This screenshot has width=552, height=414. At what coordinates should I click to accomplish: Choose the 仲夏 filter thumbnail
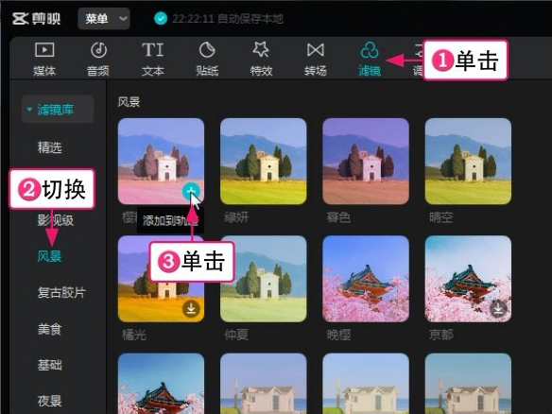(x=264, y=279)
